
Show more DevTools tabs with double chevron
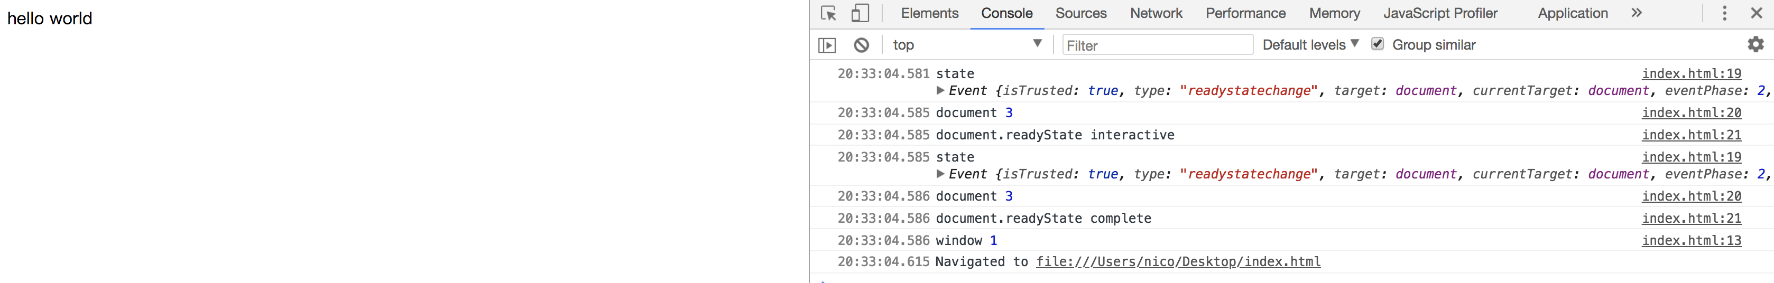tap(1636, 13)
